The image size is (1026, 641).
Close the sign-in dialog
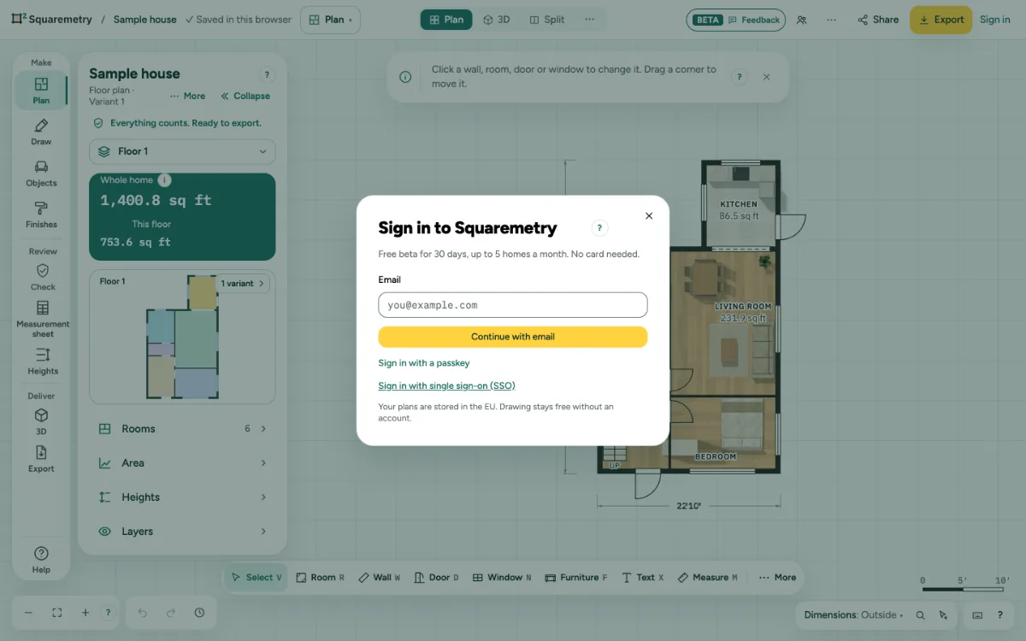pyautogui.click(x=649, y=216)
